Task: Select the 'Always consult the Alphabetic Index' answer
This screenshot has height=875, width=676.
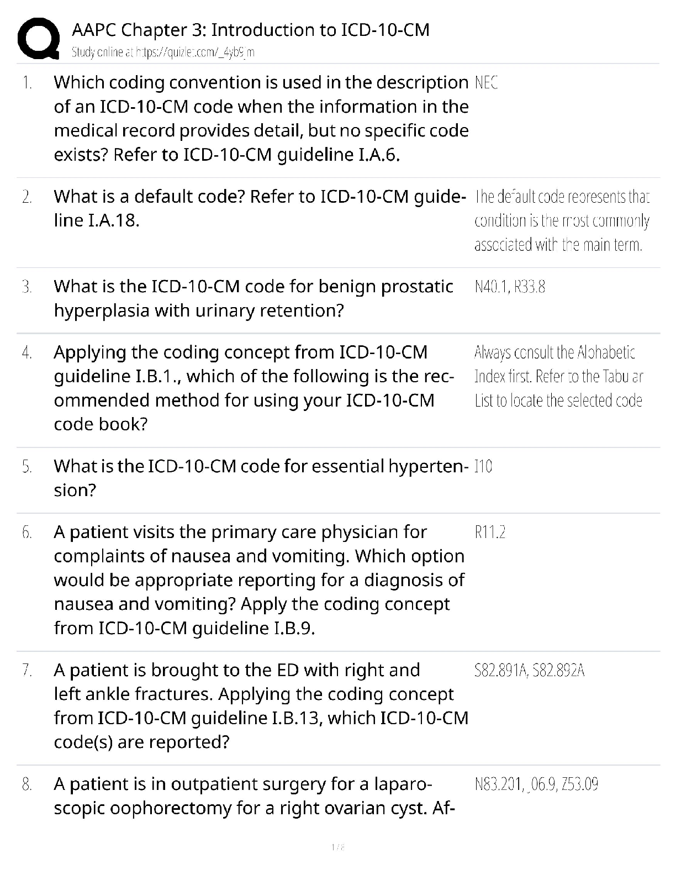Action: click(558, 376)
